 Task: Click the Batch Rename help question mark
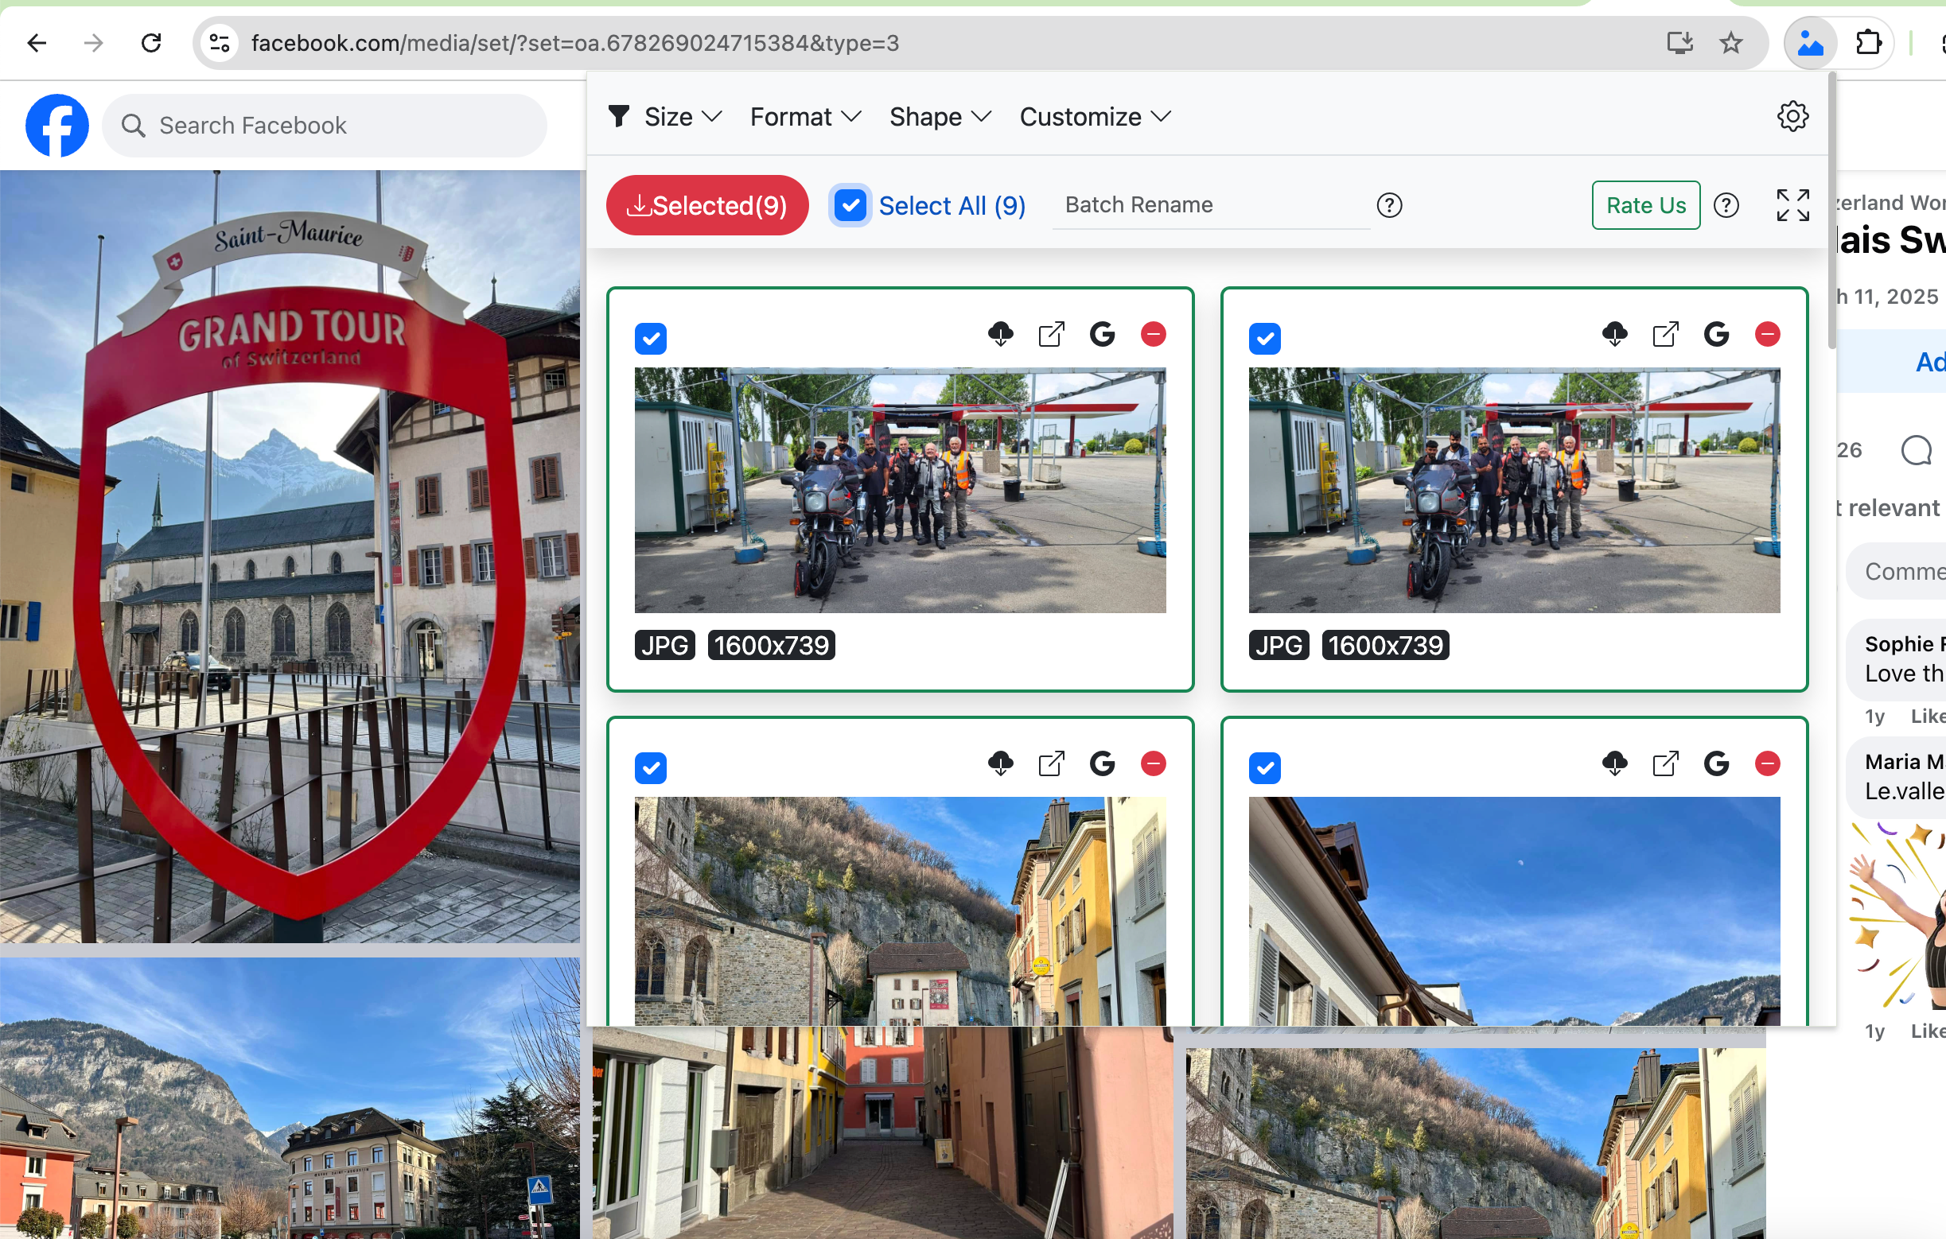point(1389,205)
